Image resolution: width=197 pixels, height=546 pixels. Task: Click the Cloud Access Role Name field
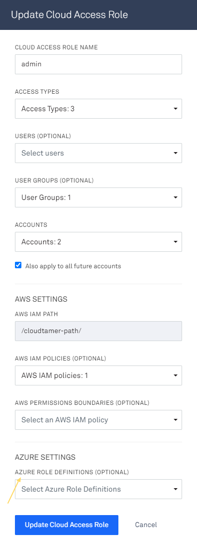click(98, 64)
